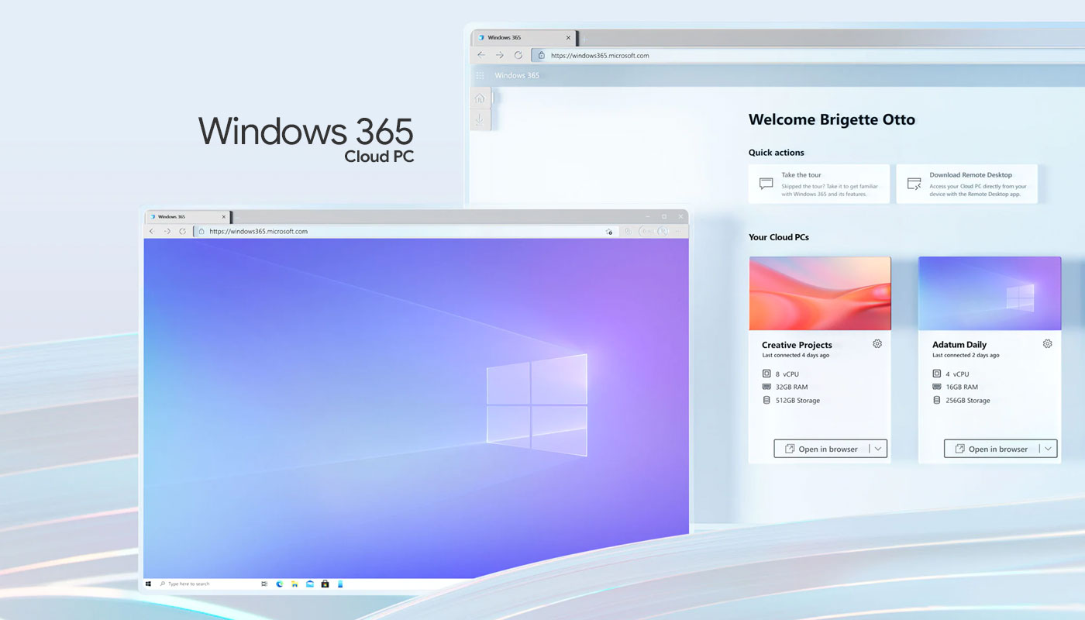The image size is (1085, 620).
Task: Close the Windows 365 tab in the front window
Action: tap(223, 217)
